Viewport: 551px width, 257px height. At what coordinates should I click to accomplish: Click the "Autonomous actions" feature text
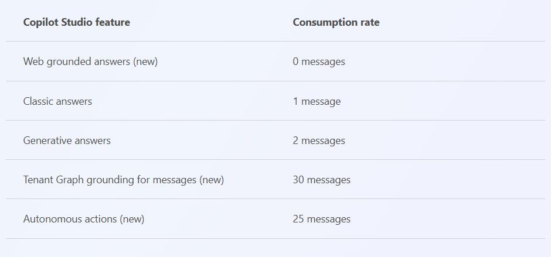pos(70,219)
